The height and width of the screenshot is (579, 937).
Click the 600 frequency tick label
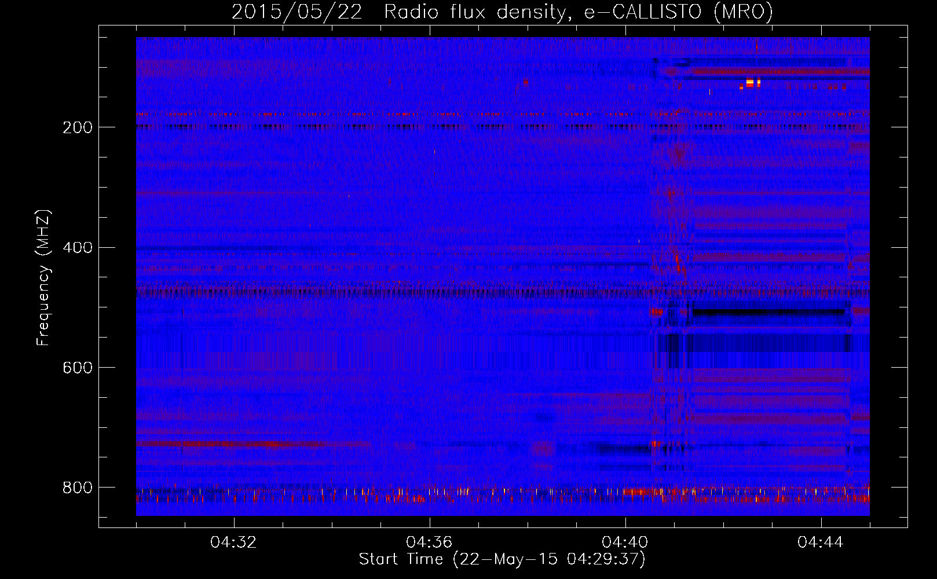78,368
